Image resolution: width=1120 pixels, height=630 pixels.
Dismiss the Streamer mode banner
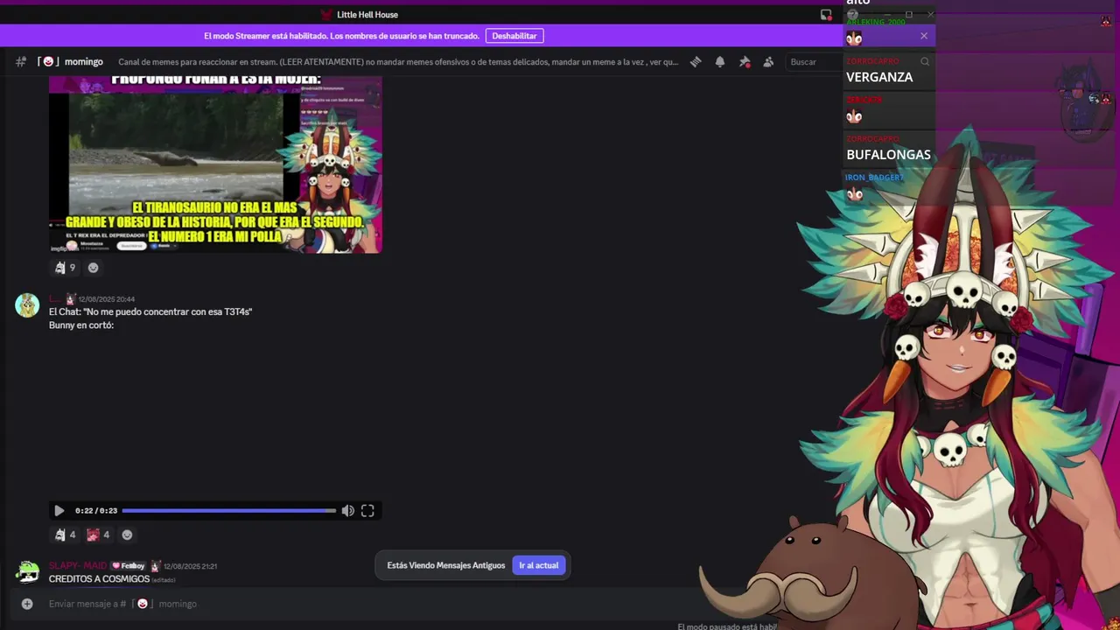pos(924,36)
